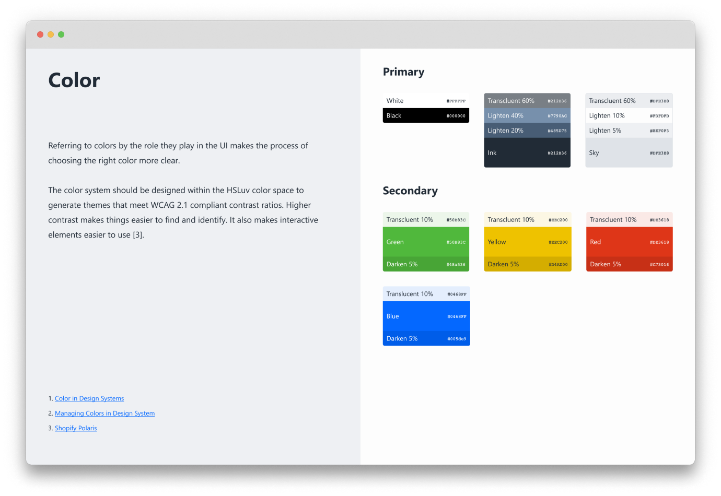Select the Red color swatch
Screen dimensions: 721x496
pos(629,242)
